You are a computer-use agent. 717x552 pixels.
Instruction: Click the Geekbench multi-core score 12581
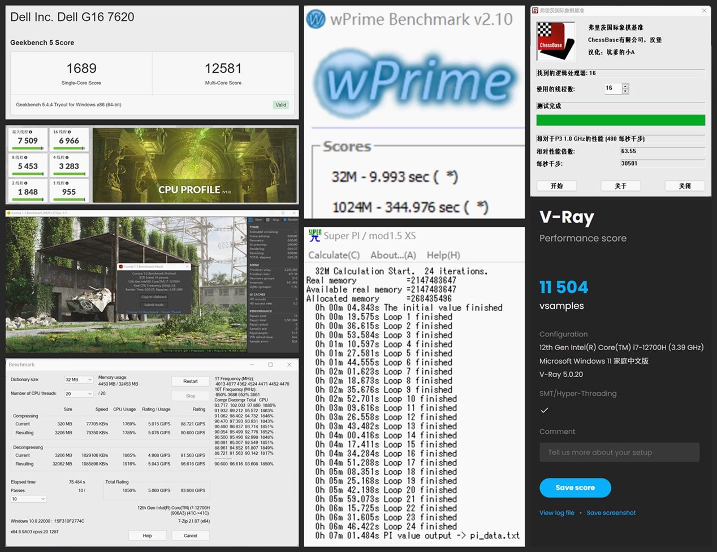(x=223, y=68)
